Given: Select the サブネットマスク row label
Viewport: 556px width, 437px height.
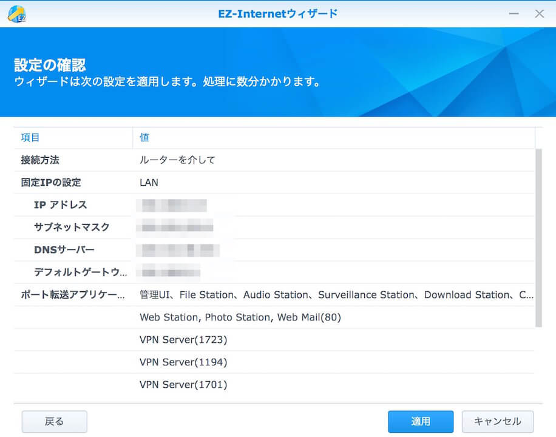Looking at the screenshot, I should pos(72,227).
